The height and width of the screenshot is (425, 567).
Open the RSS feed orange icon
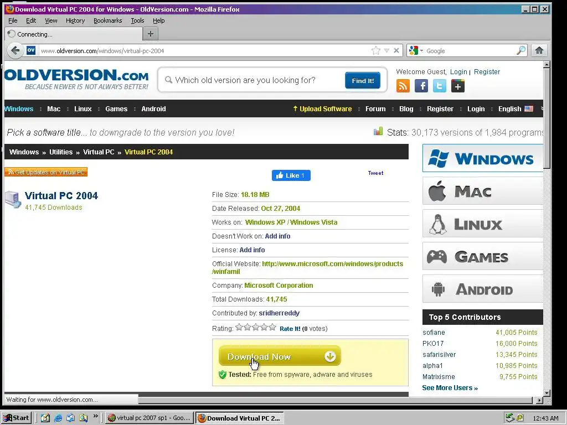coord(403,86)
